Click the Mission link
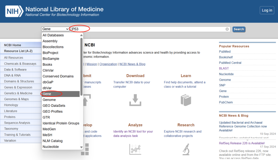The image size is (278, 160). [92, 64]
